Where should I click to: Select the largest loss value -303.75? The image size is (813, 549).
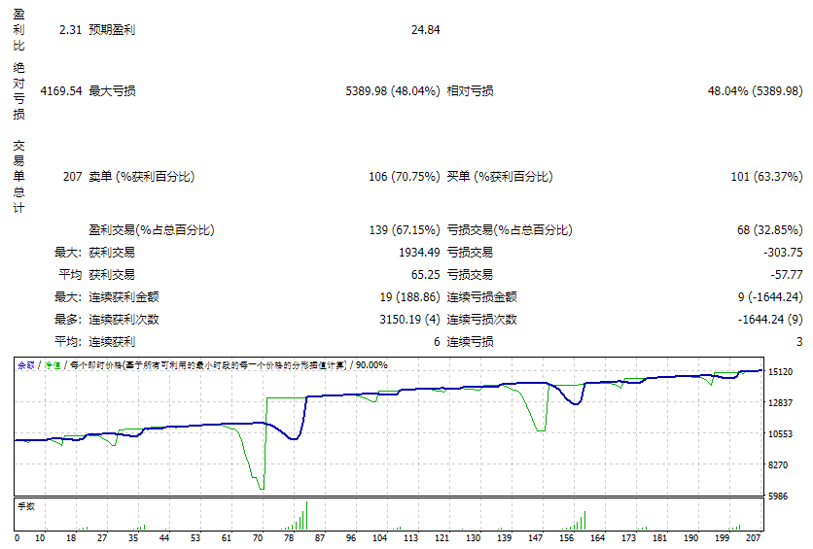coord(783,253)
